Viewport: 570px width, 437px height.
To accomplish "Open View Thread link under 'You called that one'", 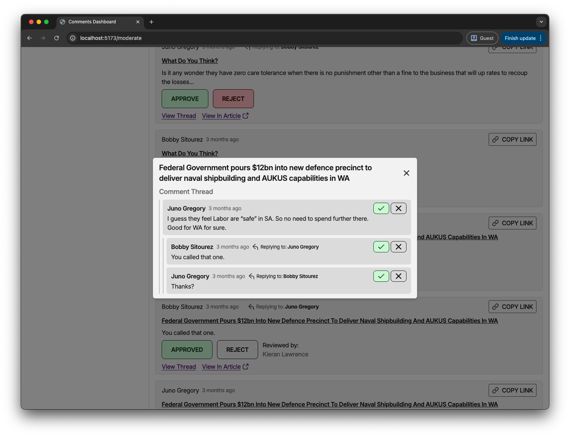I will (179, 367).
